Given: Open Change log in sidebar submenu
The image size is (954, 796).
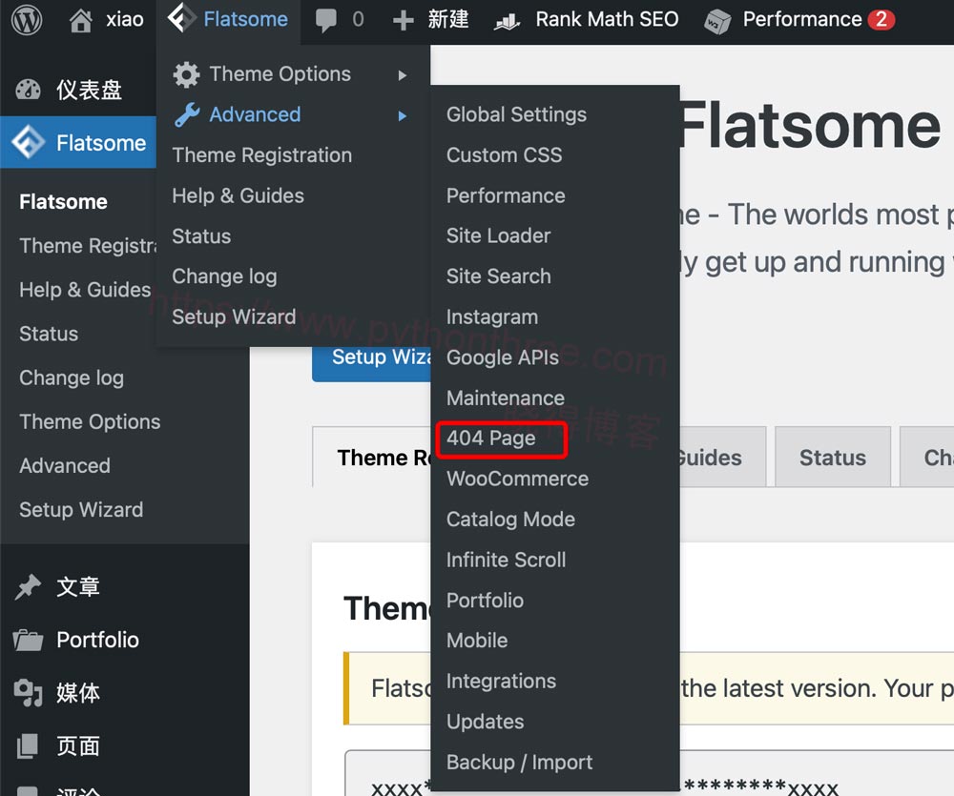Looking at the screenshot, I should click(72, 378).
